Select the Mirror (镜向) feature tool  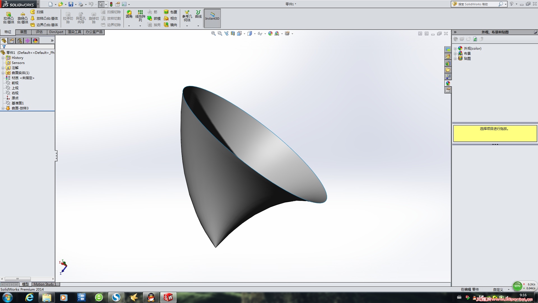point(171,25)
